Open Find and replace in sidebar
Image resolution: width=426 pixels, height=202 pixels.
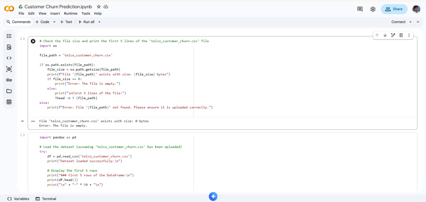pos(9,47)
